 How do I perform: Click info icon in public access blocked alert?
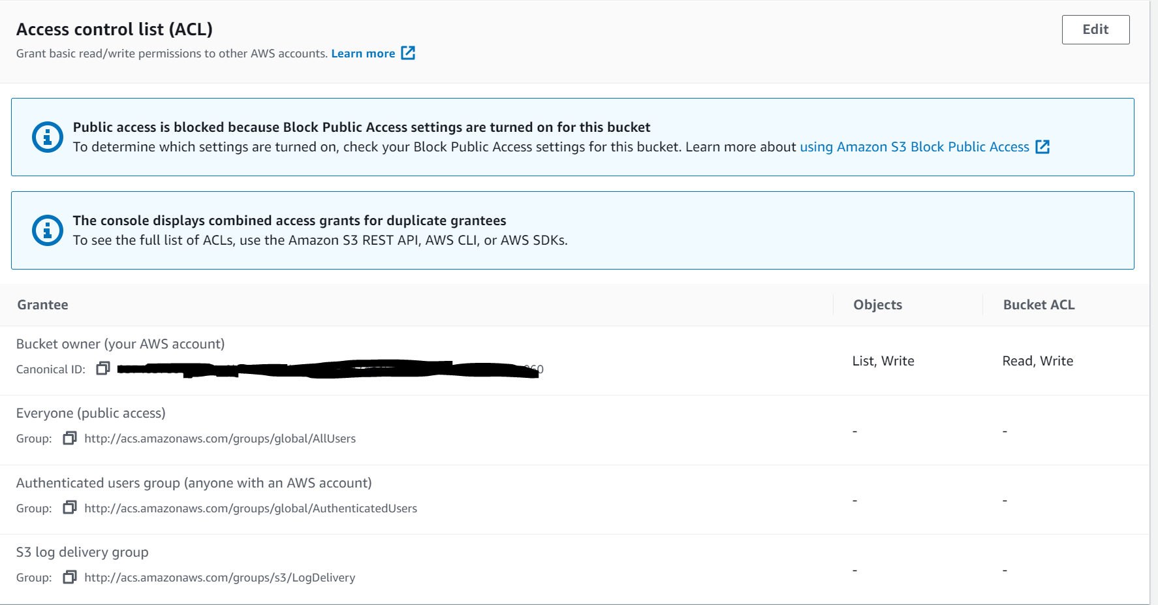[48, 137]
